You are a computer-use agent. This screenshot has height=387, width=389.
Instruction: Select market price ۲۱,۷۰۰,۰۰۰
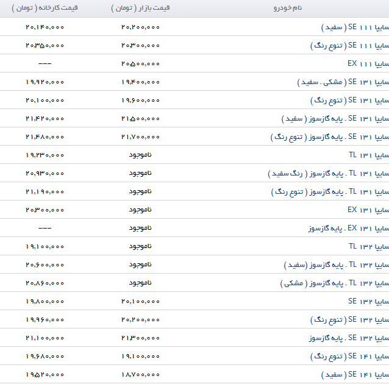[x=140, y=137]
